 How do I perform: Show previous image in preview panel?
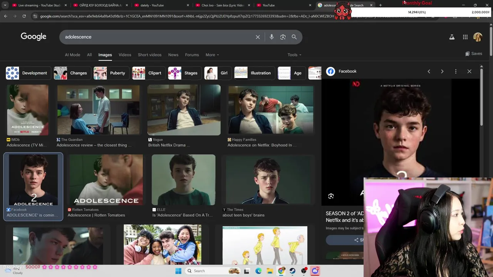tap(429, 71)
